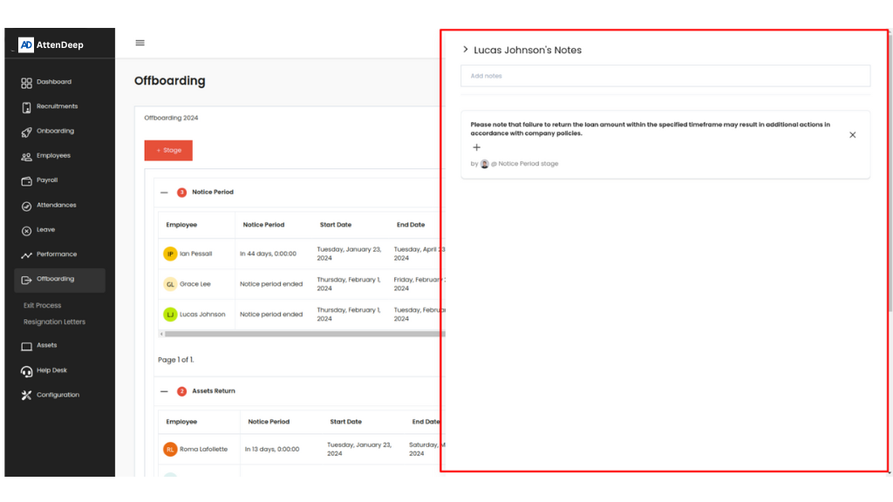Click the Help Desk headset icon
893x502 pixels.
click(27, 370)
